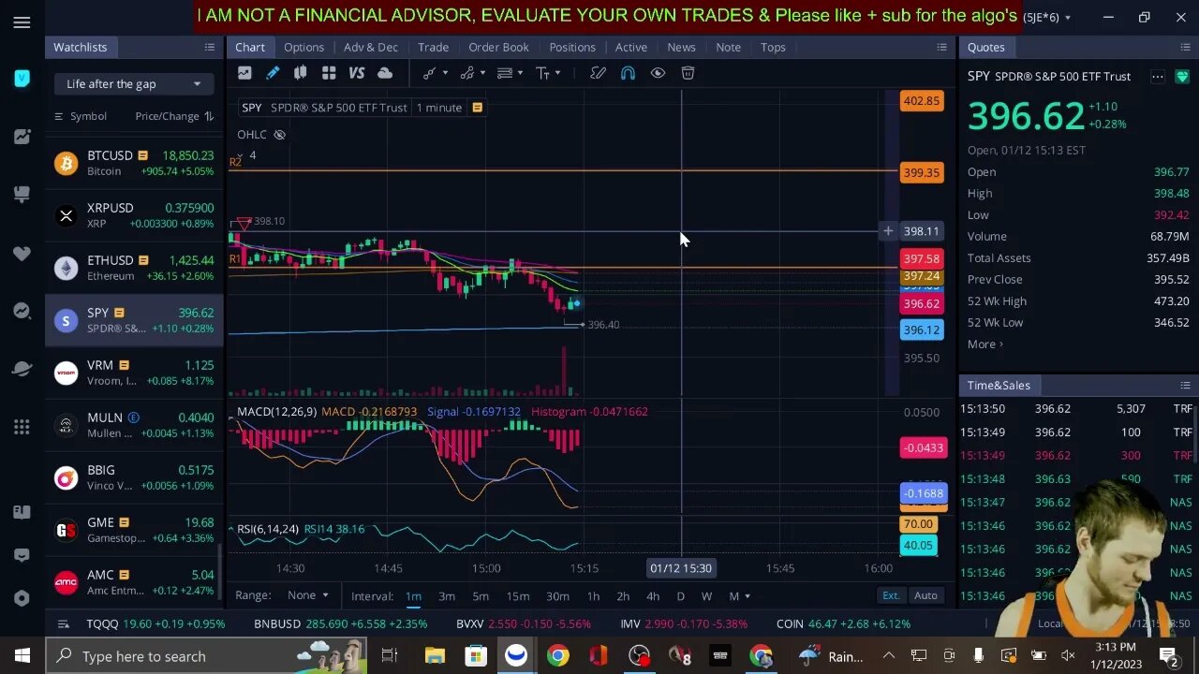The width and height of the screenshot is (1199, 674).
Task: Click the plus button on 398.11 price line
Action: tap(888, 230)
